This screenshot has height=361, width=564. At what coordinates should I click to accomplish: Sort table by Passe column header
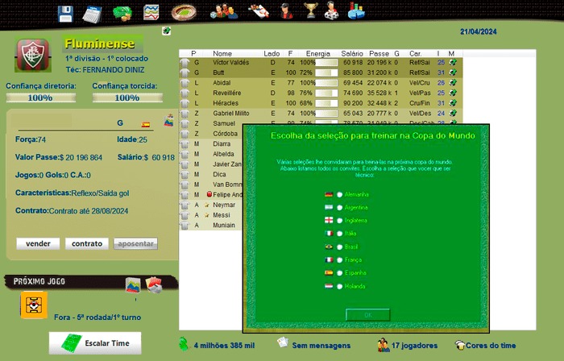tap(379, 53)
